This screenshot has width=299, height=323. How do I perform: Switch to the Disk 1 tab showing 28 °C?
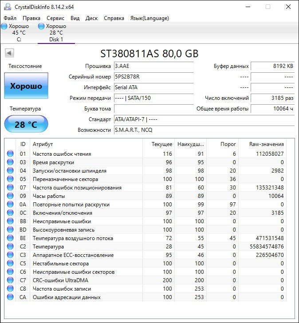pos(56,33)
